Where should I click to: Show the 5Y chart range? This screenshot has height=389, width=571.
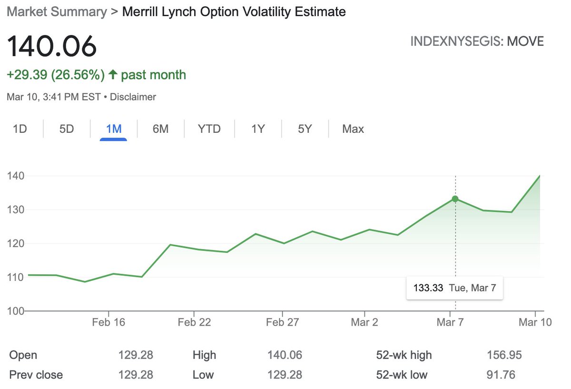pos(305,129)
